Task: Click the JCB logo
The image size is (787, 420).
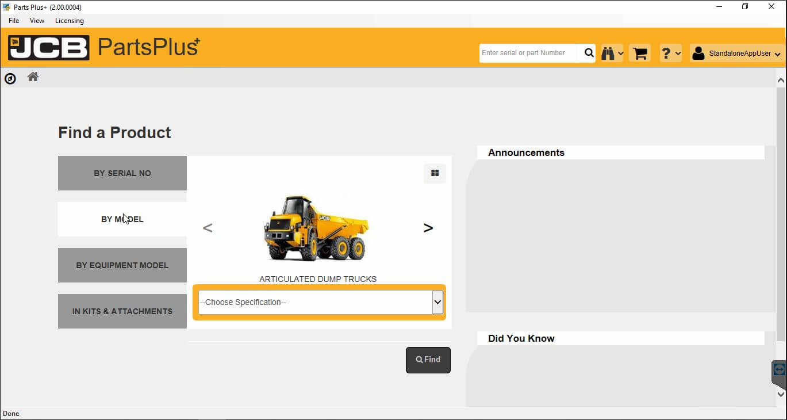Action: coord(49,48)
